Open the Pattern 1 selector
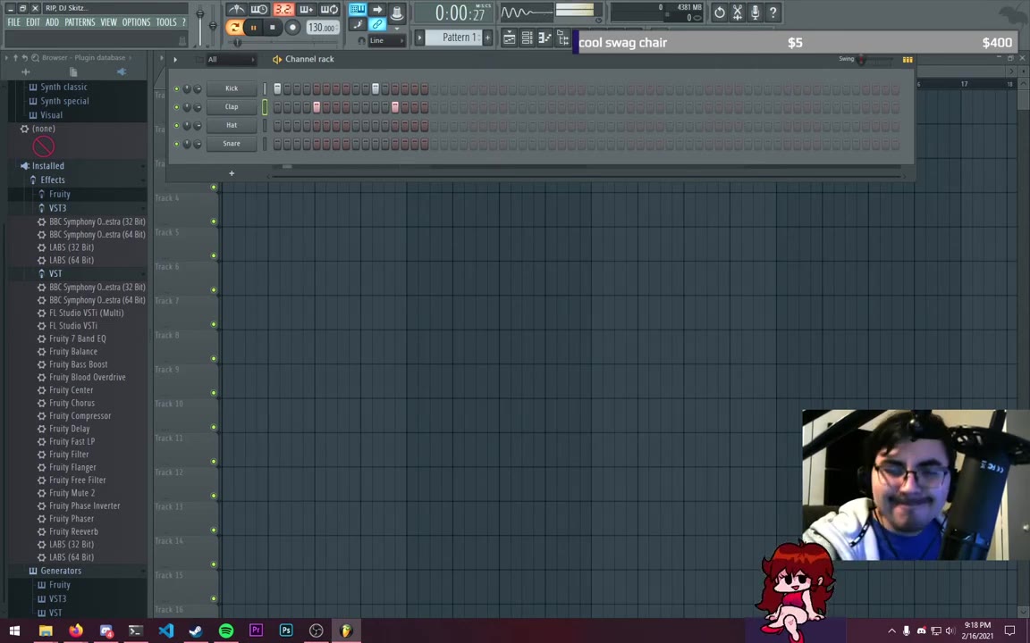1030x643 pixels. (454, 38)
